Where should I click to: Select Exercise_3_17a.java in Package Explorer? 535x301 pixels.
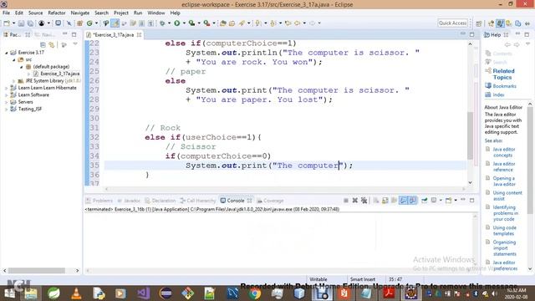point(59,74)
